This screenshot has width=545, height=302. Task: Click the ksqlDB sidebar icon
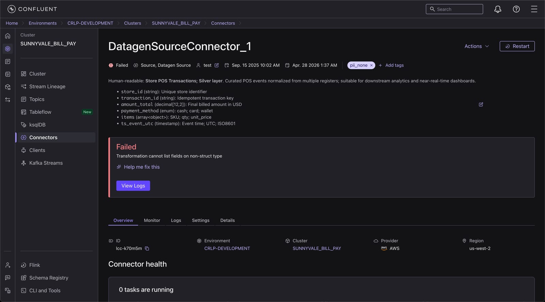[24, 125]
